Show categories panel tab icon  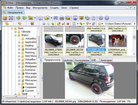click(32, 23)
